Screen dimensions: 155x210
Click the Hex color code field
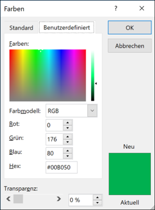pyautogui.click(x=61, y=167)
